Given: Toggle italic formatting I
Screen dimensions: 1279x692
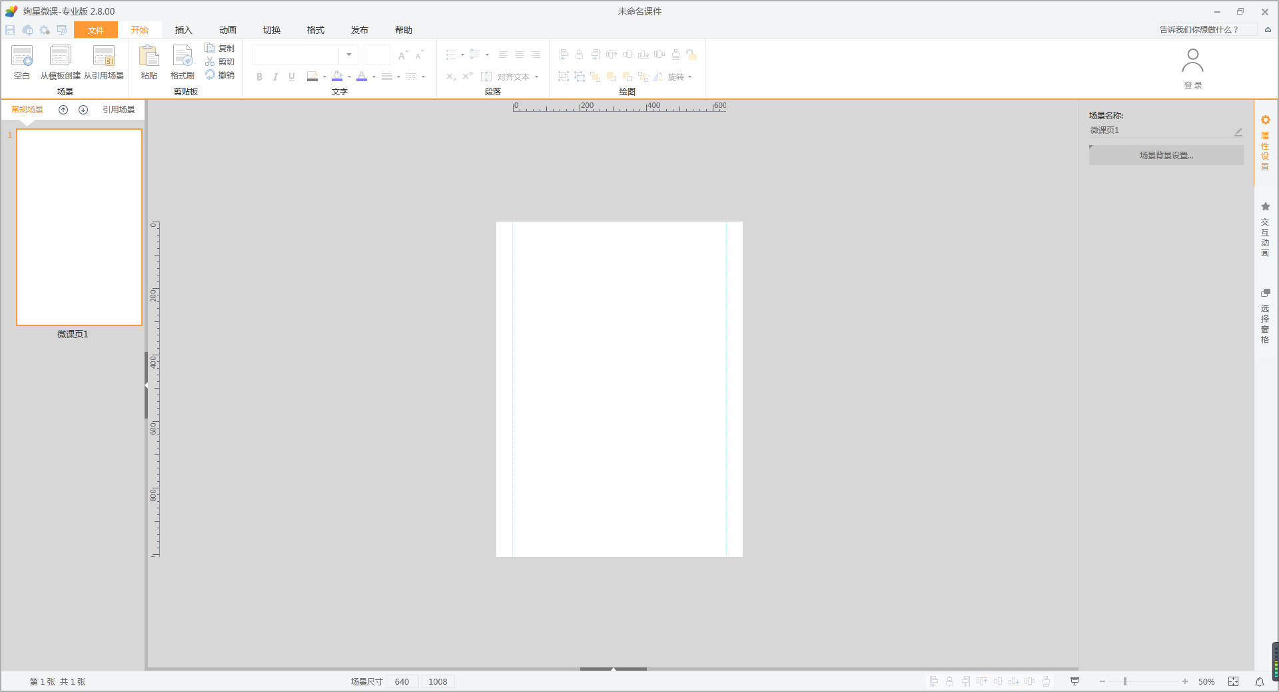Looking at the screenshot, I should 275,77.
